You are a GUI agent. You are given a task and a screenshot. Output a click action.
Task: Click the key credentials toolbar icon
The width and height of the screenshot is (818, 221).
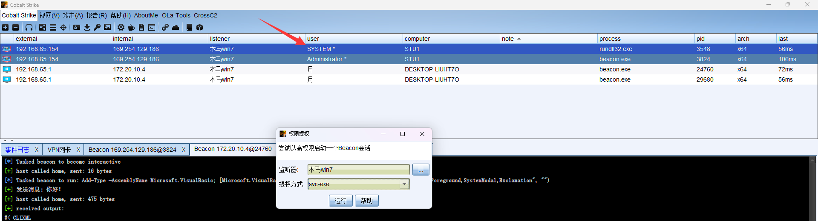[97, 28]
